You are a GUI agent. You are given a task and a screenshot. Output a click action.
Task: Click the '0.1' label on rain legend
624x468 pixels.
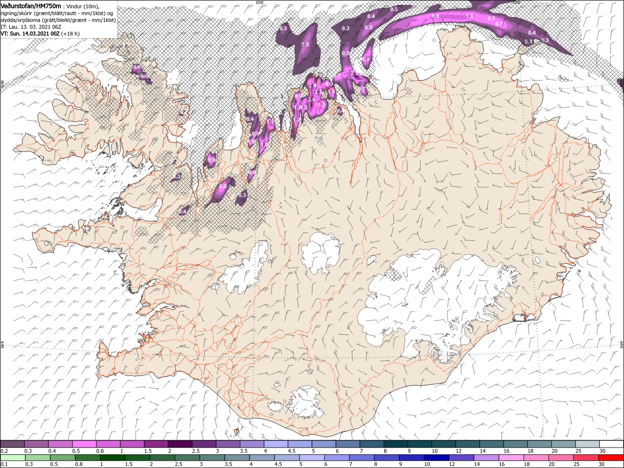[4, 465]
